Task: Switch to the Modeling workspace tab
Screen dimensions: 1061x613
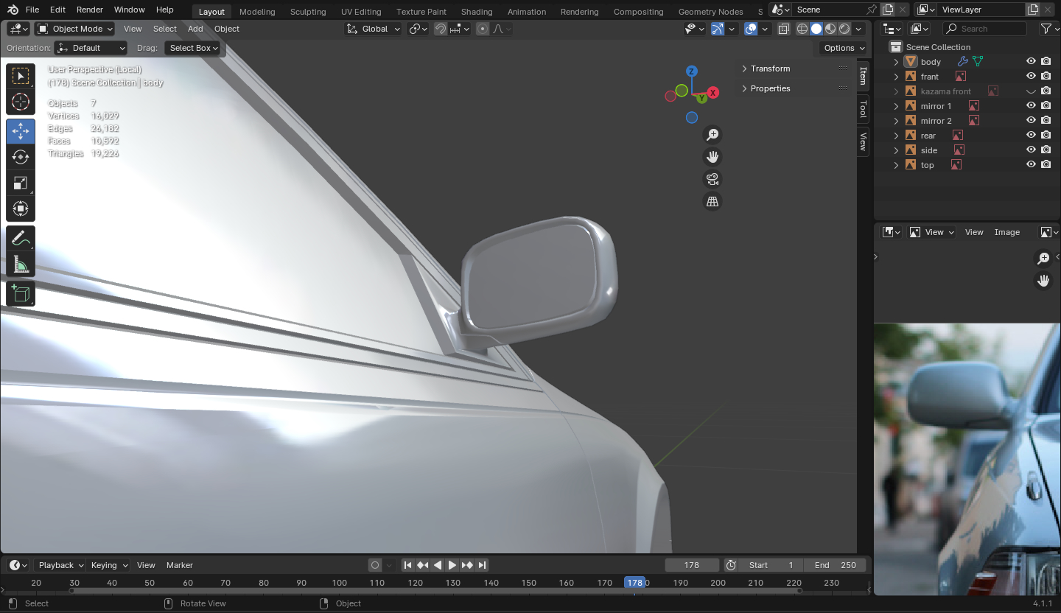Action: (257, 12)
